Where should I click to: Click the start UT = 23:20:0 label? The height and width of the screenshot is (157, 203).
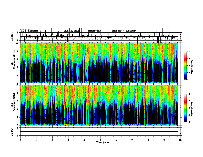coord(124,31)
